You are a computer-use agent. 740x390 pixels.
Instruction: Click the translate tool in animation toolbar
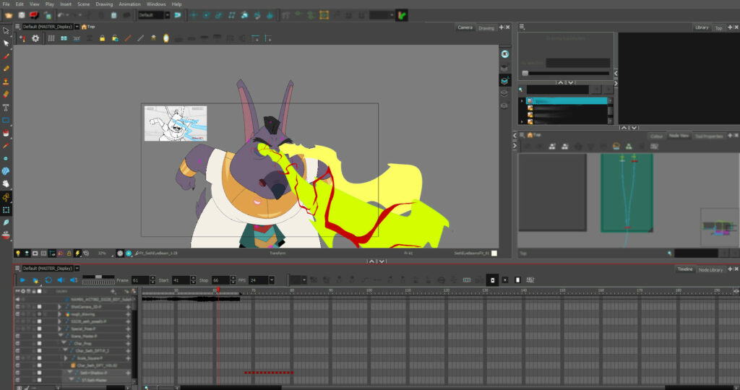(194, 16)
